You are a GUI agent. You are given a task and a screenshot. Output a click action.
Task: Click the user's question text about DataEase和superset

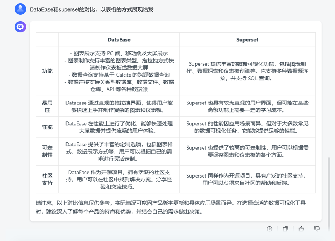coord(91,9)
